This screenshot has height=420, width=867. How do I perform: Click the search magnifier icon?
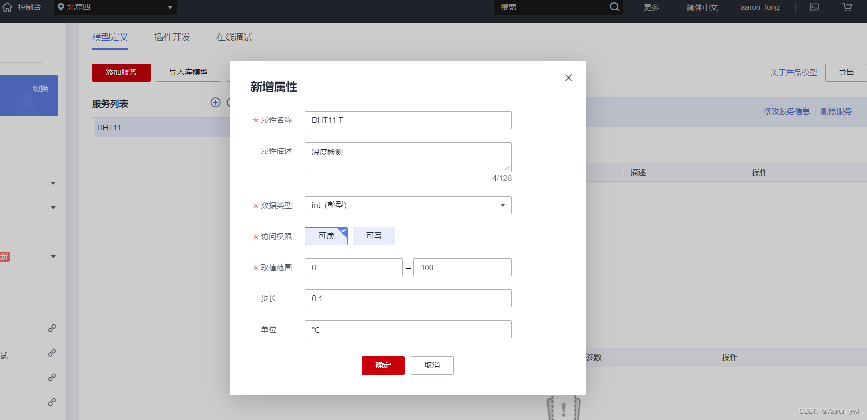615,7
